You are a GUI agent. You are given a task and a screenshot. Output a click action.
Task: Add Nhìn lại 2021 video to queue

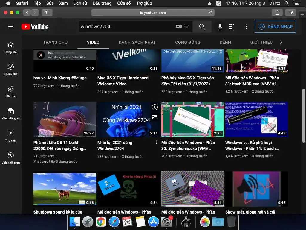coord(155,117)
